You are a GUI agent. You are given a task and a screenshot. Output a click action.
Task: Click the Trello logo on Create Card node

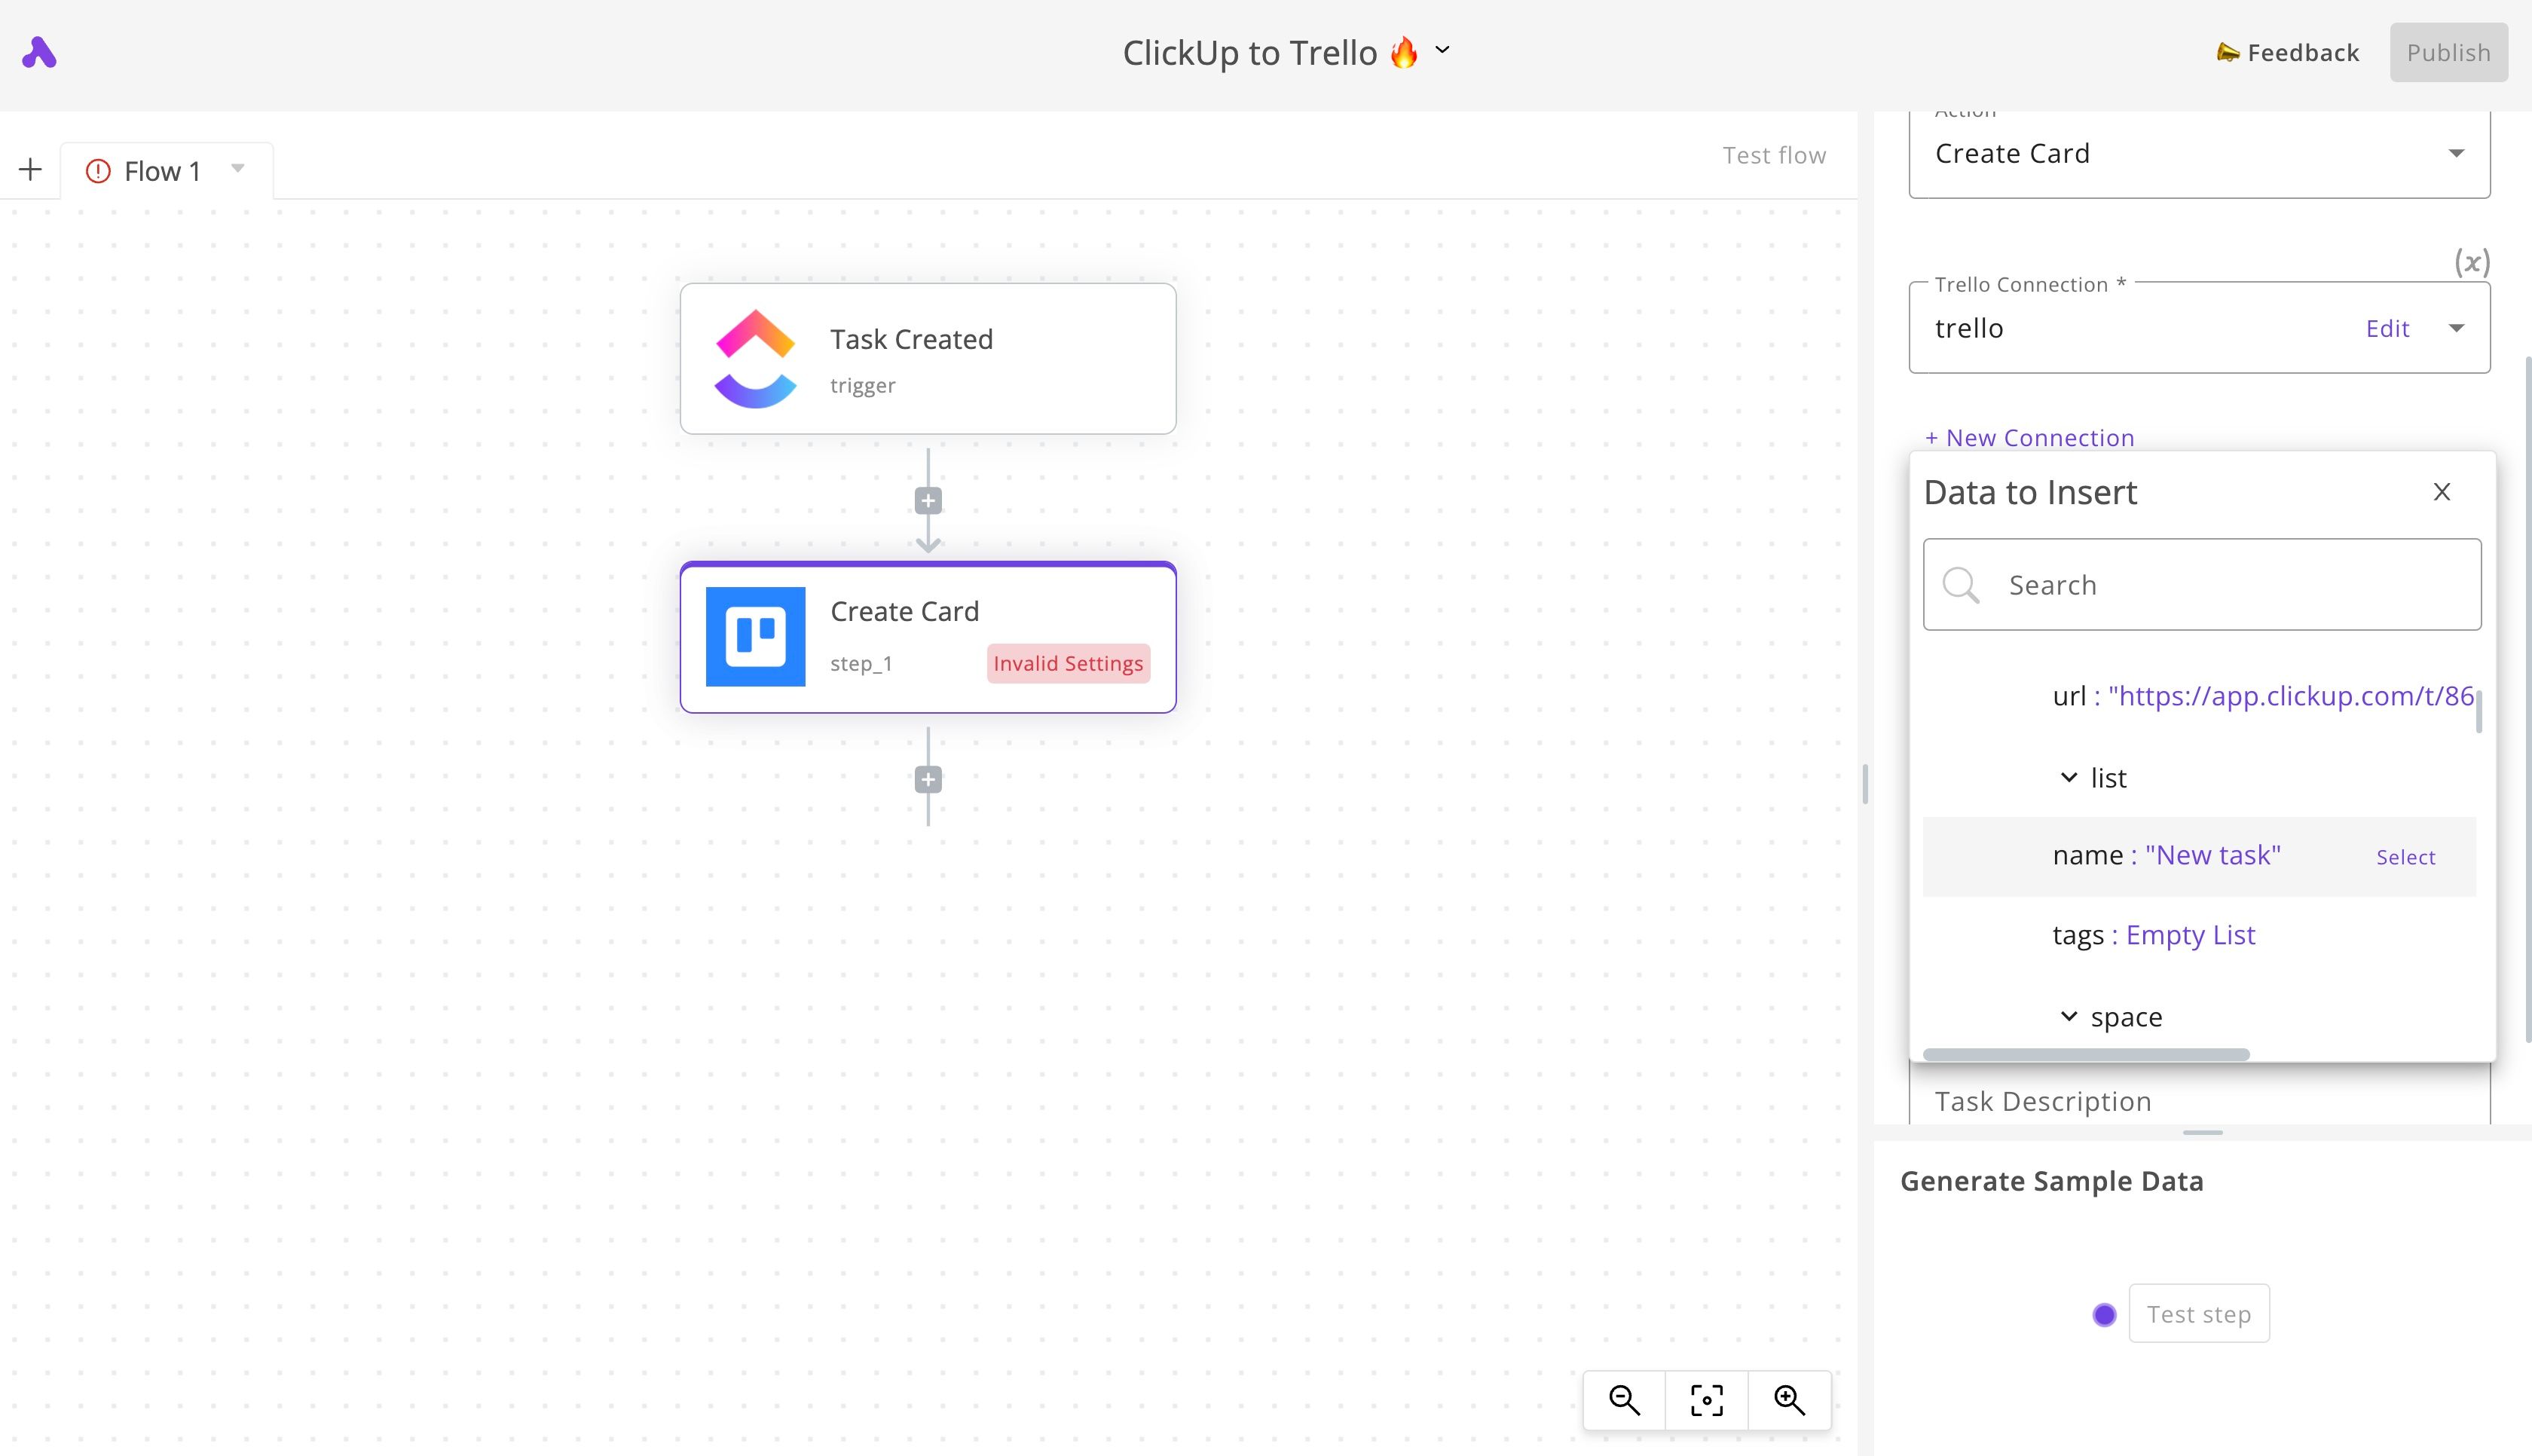(756, 636)
